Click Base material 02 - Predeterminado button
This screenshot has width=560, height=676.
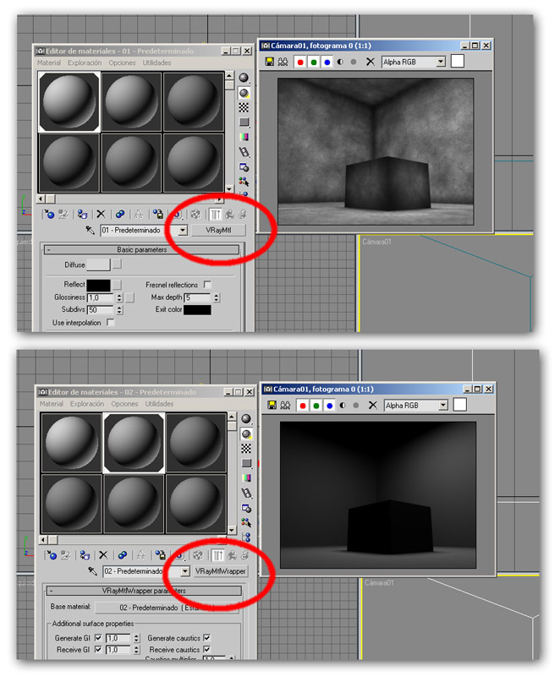(x=167, y=608)
